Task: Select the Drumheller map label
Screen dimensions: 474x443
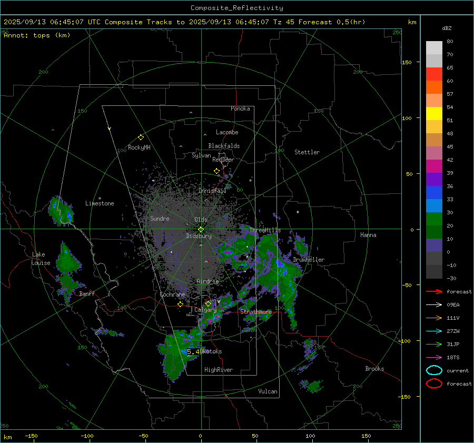Action: coord(309,260)
